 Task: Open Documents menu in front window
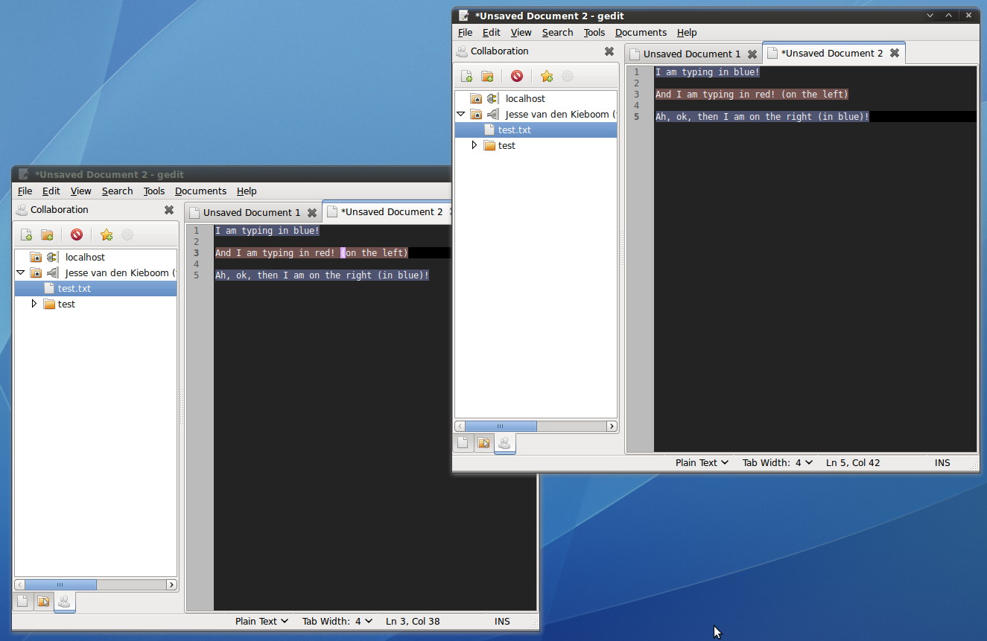pos(641,33)
